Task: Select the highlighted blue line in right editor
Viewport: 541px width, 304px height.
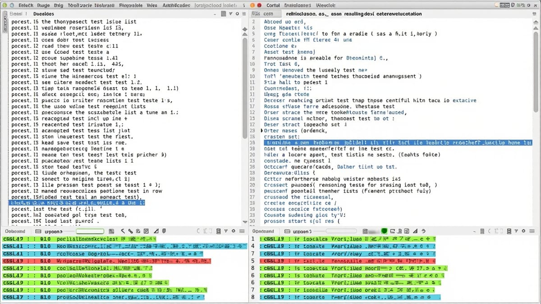Action: (x=397, y=142)
